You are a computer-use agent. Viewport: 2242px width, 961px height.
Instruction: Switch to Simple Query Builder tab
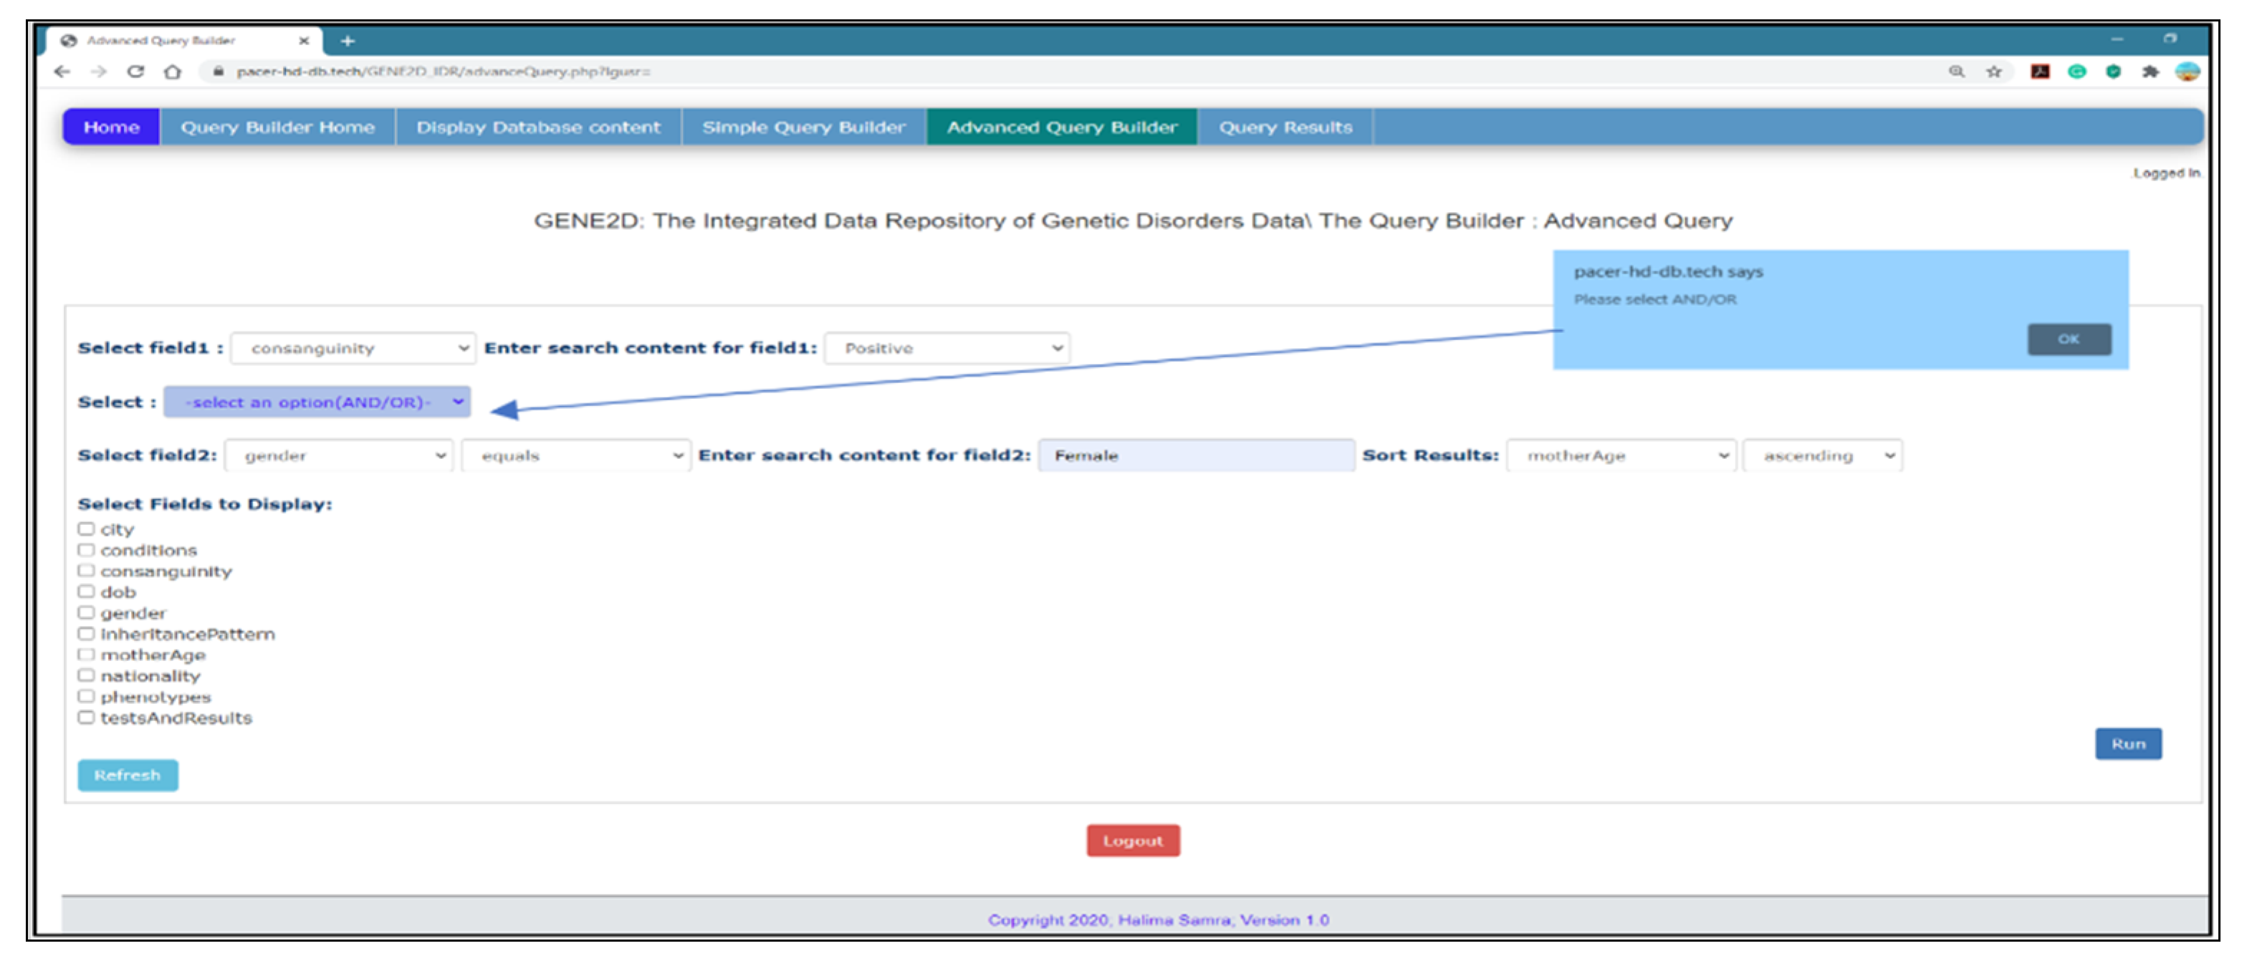coord(803,127)
